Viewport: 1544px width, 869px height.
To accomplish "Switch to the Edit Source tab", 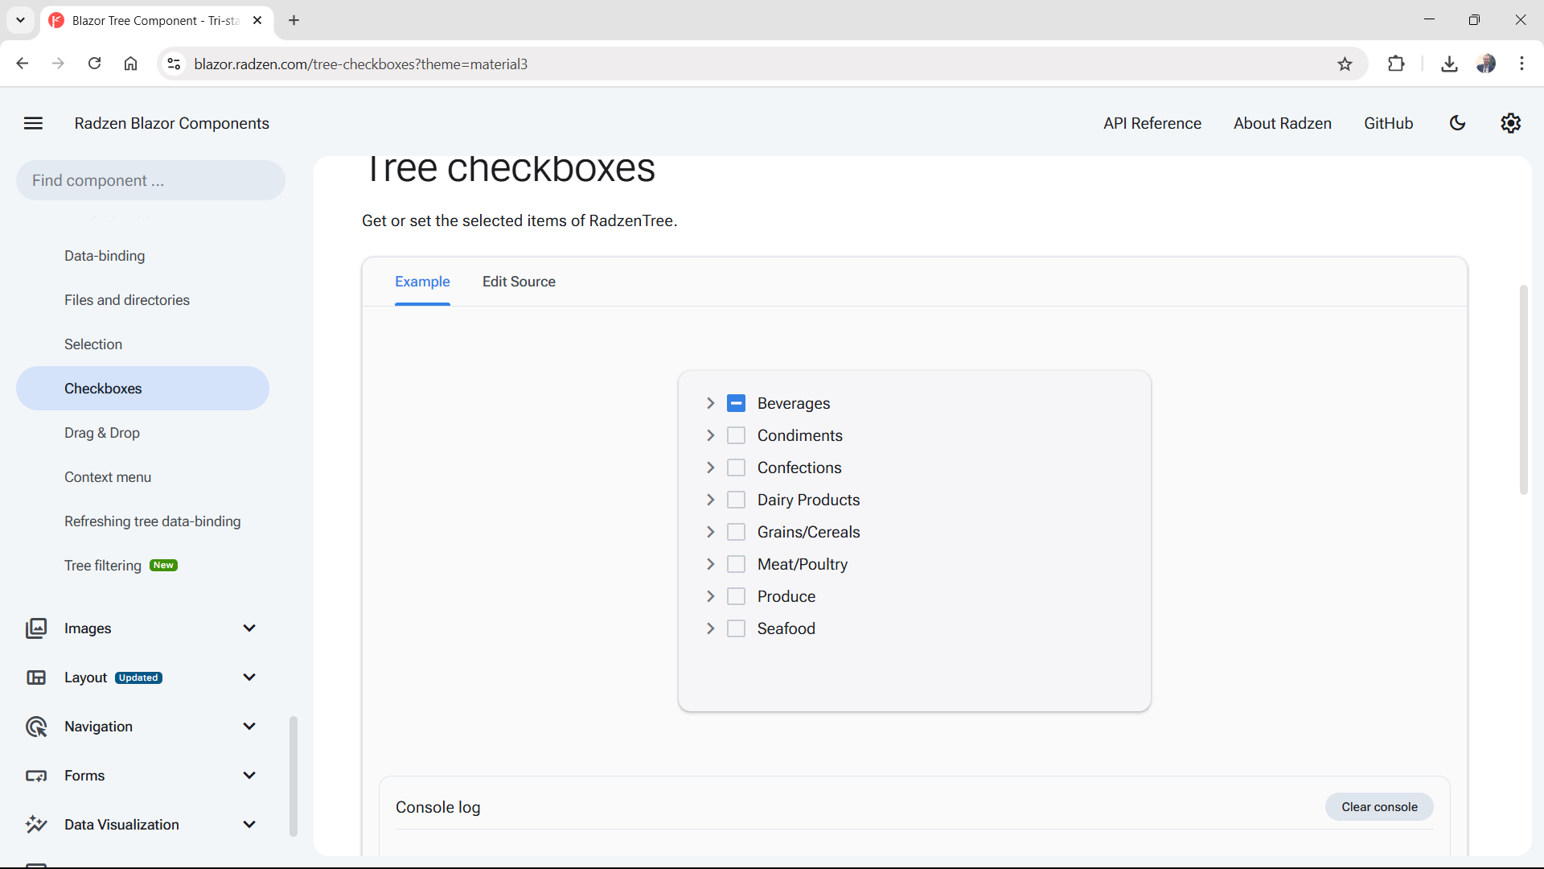I will click(519, 282).
